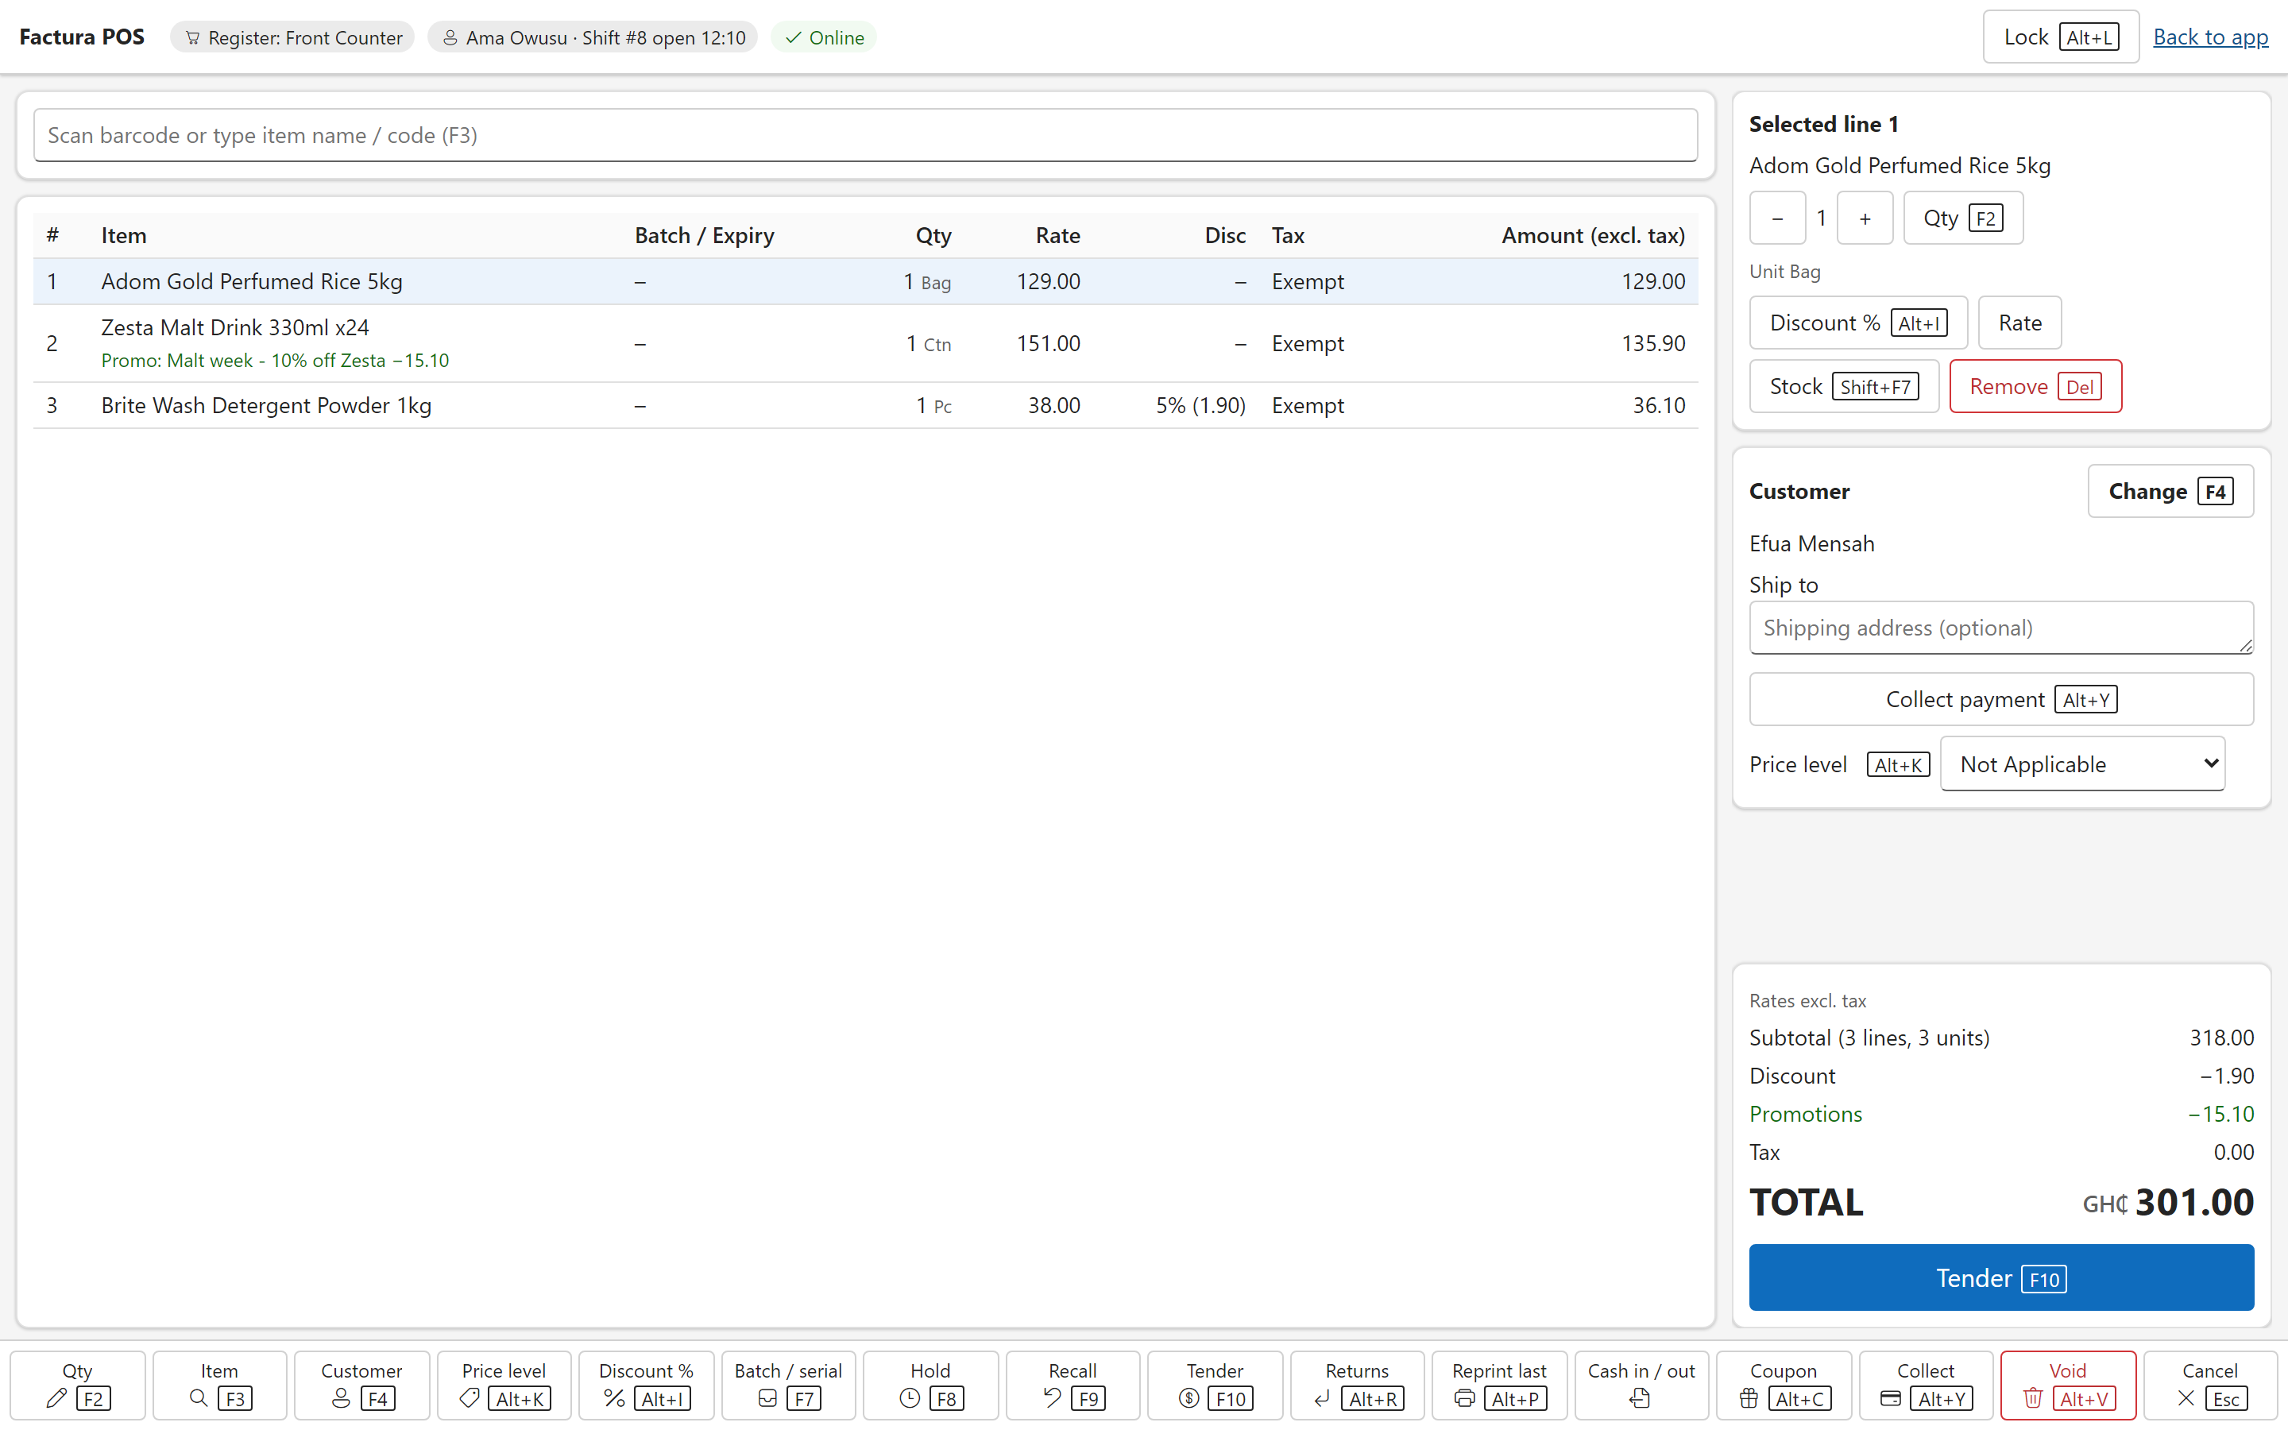The width and height of the screenshot is (2288, 1430).
Task: Click the trash icon on the Void button
Action: pos(2034,1398)
